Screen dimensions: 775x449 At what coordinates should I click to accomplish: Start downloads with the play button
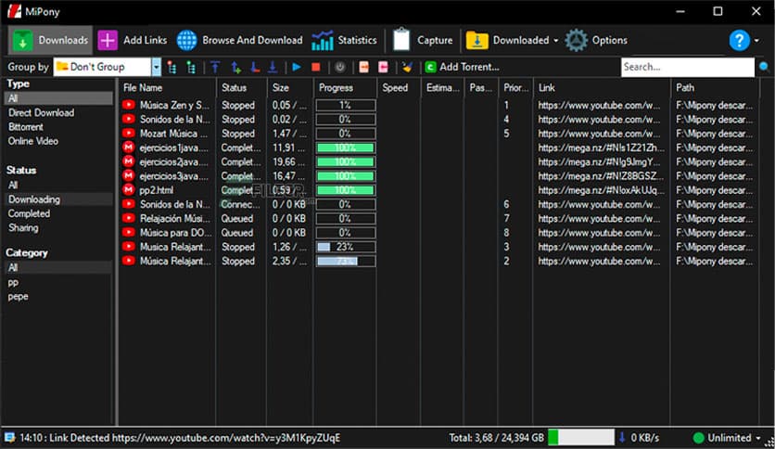297,67
